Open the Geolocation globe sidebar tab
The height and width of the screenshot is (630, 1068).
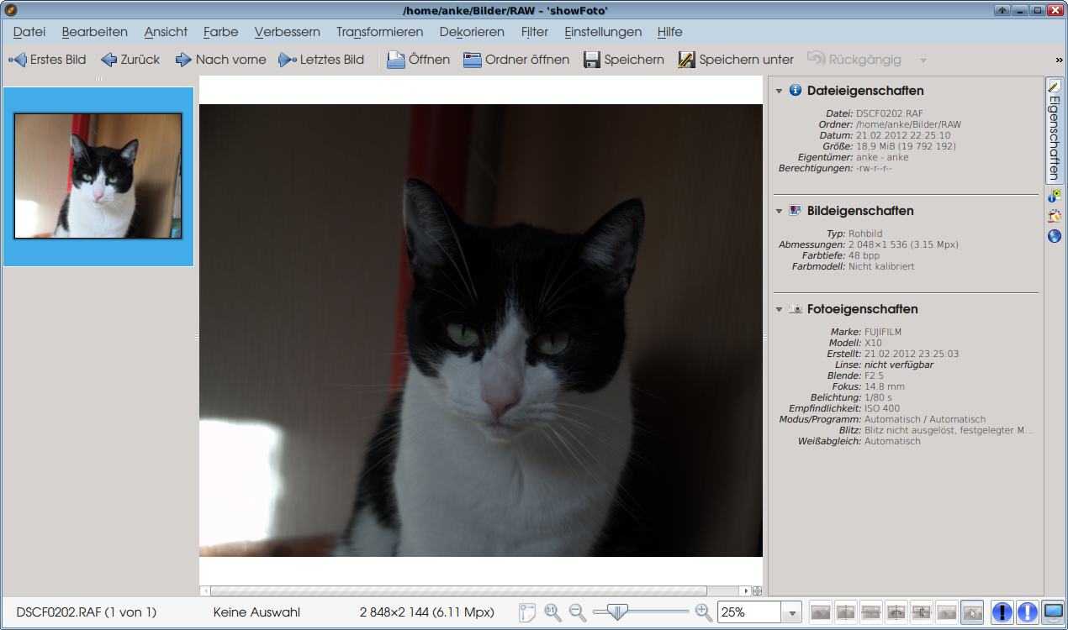1054,236
